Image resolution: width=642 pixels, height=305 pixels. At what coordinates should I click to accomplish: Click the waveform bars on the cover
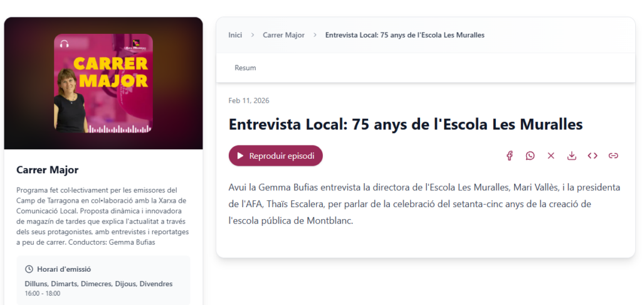tap(120, 129)
